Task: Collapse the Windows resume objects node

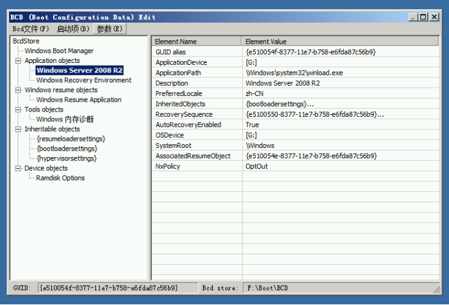Action: pos(18,90)
